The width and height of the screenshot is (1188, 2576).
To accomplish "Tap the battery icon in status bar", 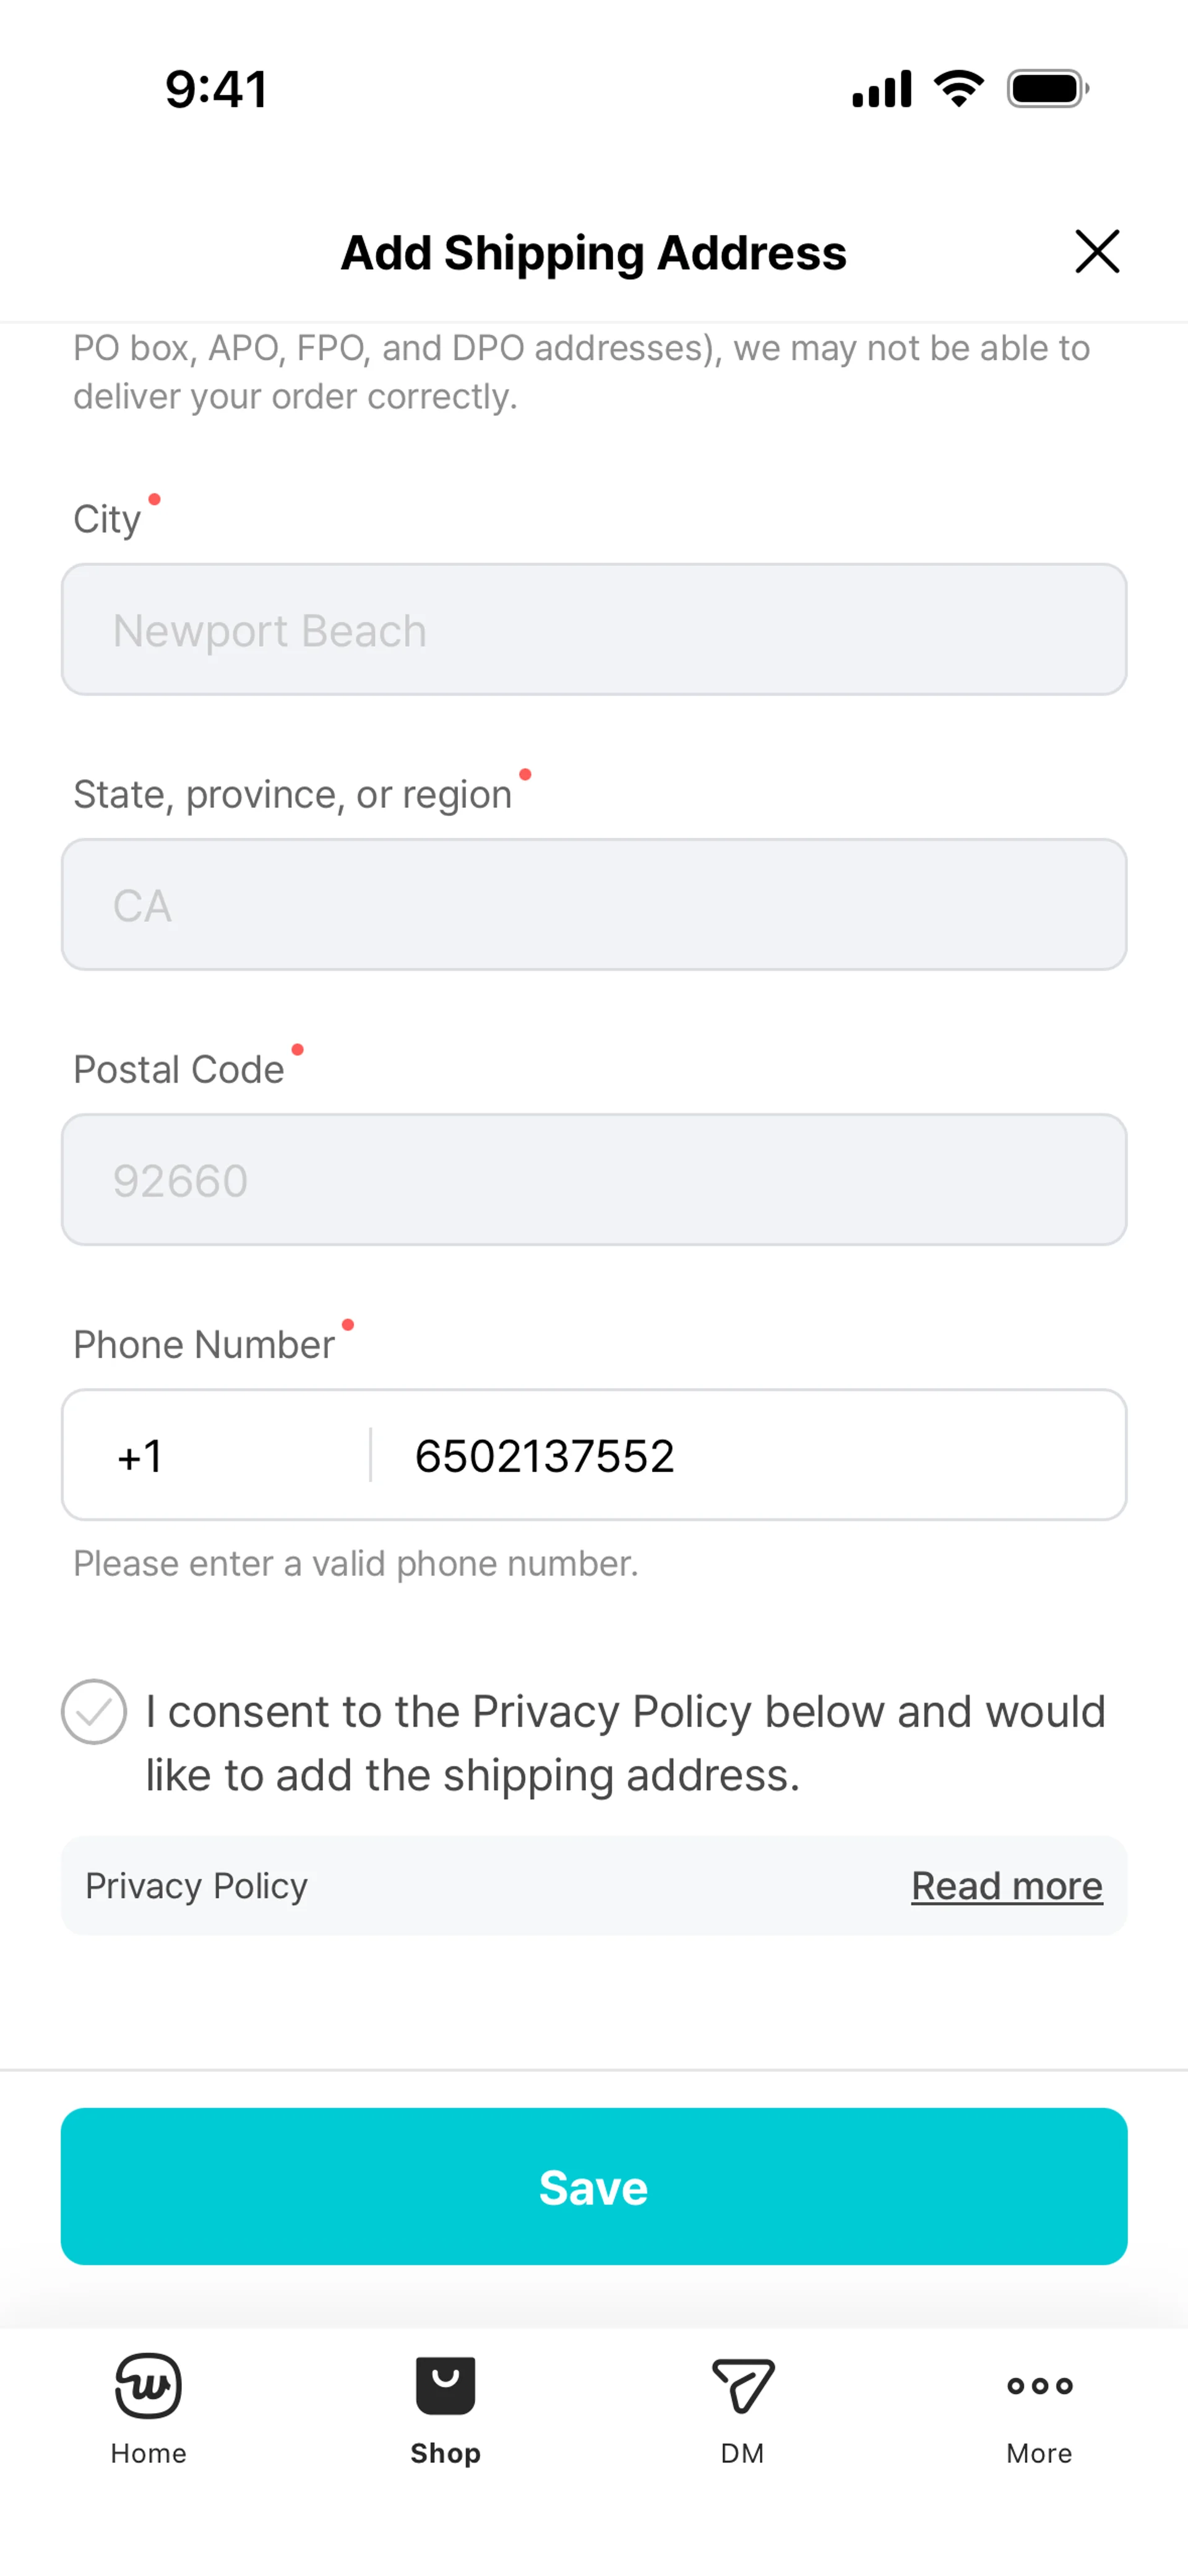I will tap(1047, 89).
